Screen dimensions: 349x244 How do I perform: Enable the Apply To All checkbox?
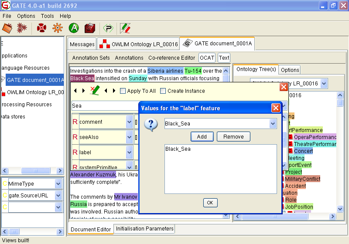[123, 91]
